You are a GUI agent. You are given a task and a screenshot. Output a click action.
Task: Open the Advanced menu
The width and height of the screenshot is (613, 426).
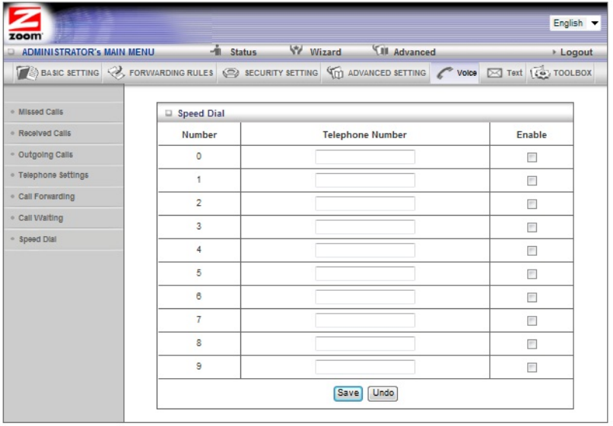click(414, 52)
